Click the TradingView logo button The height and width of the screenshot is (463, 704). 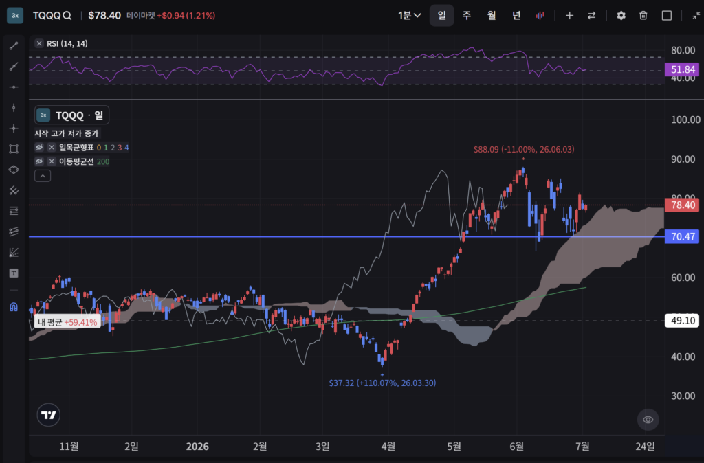[x=49, y=415]
